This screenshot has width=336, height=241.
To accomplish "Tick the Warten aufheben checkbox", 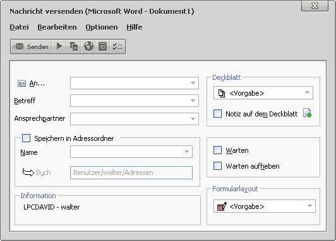I will [217, 166].
